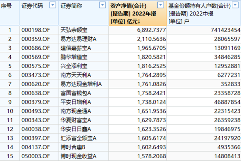
Task: Click holder count 6277231 cell
Action: click(204, 75)
